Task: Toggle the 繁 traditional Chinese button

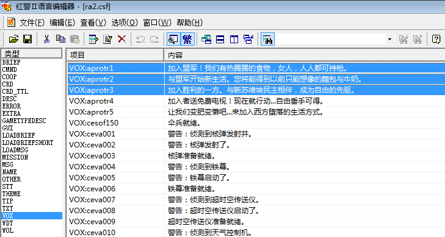Action: tap(187, 39)
